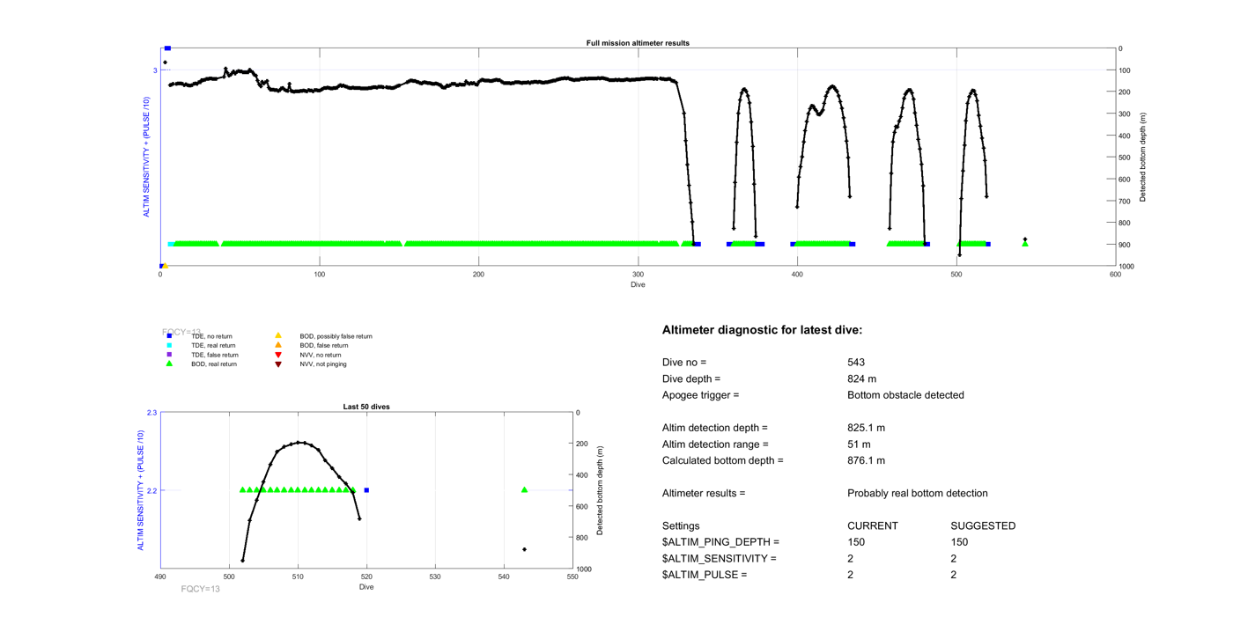Image resolution: width=1233 pixels, height=639 pixels.
Task: Click the altim detection depth value '825.1 m'
Action: pos(867,428)
